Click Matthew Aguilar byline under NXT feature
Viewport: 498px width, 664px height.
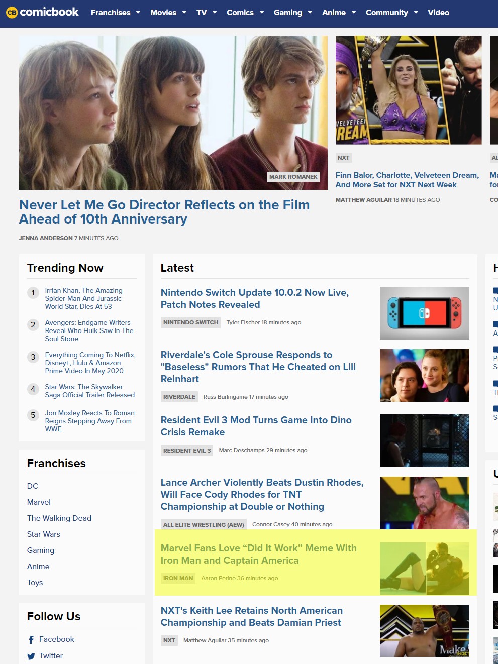364,200
